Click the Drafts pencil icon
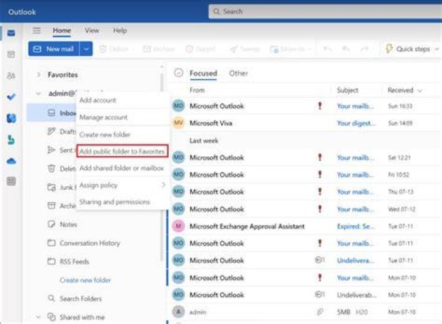Viewport: 442px width, 324px height. pos(52,131)
